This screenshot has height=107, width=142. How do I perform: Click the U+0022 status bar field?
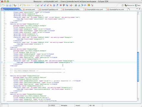point(54,106)
